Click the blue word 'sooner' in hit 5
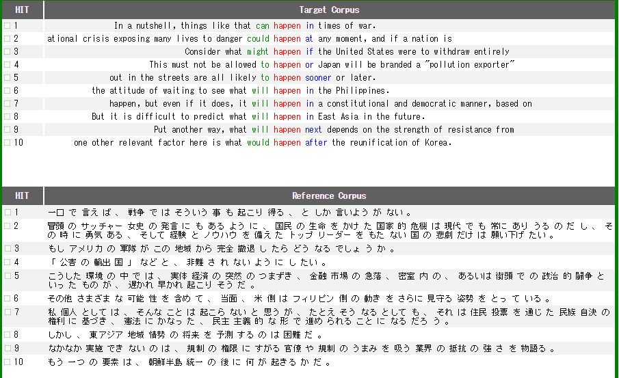The height and width of the screenshot is (378, 619). point(319,78)
